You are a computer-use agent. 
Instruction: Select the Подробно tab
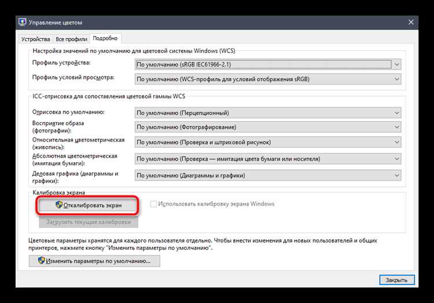click(105, 38)
